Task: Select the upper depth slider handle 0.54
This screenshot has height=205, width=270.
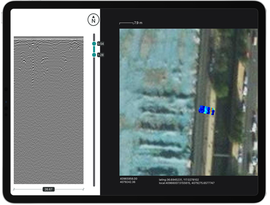Action: pos(94,44)
